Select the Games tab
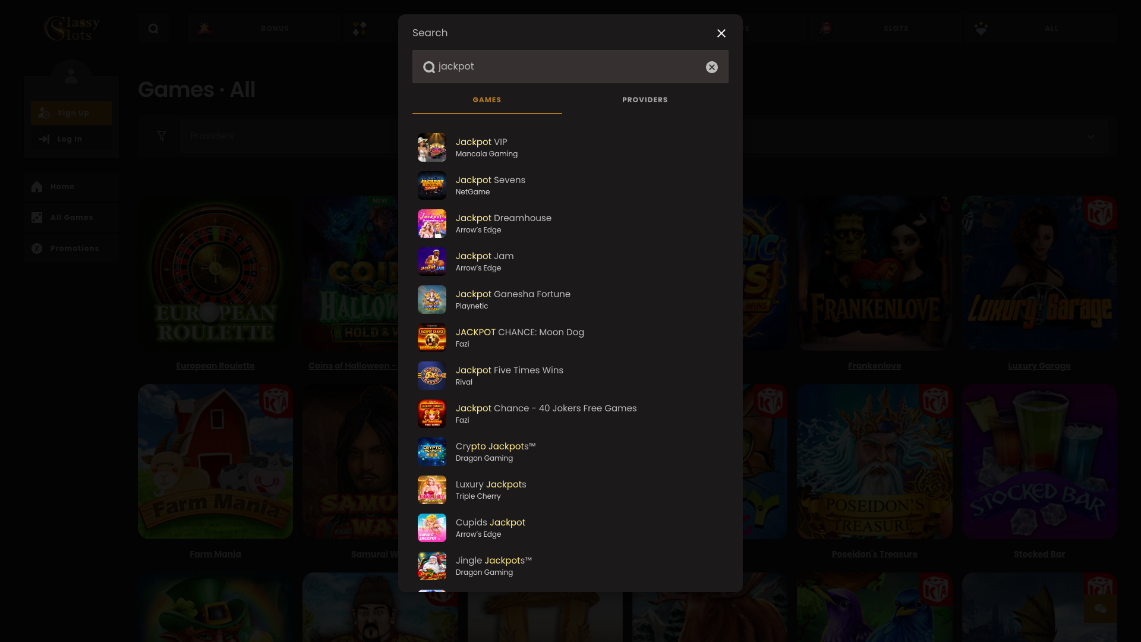1141x642 pixels. [x=487, y=100]
